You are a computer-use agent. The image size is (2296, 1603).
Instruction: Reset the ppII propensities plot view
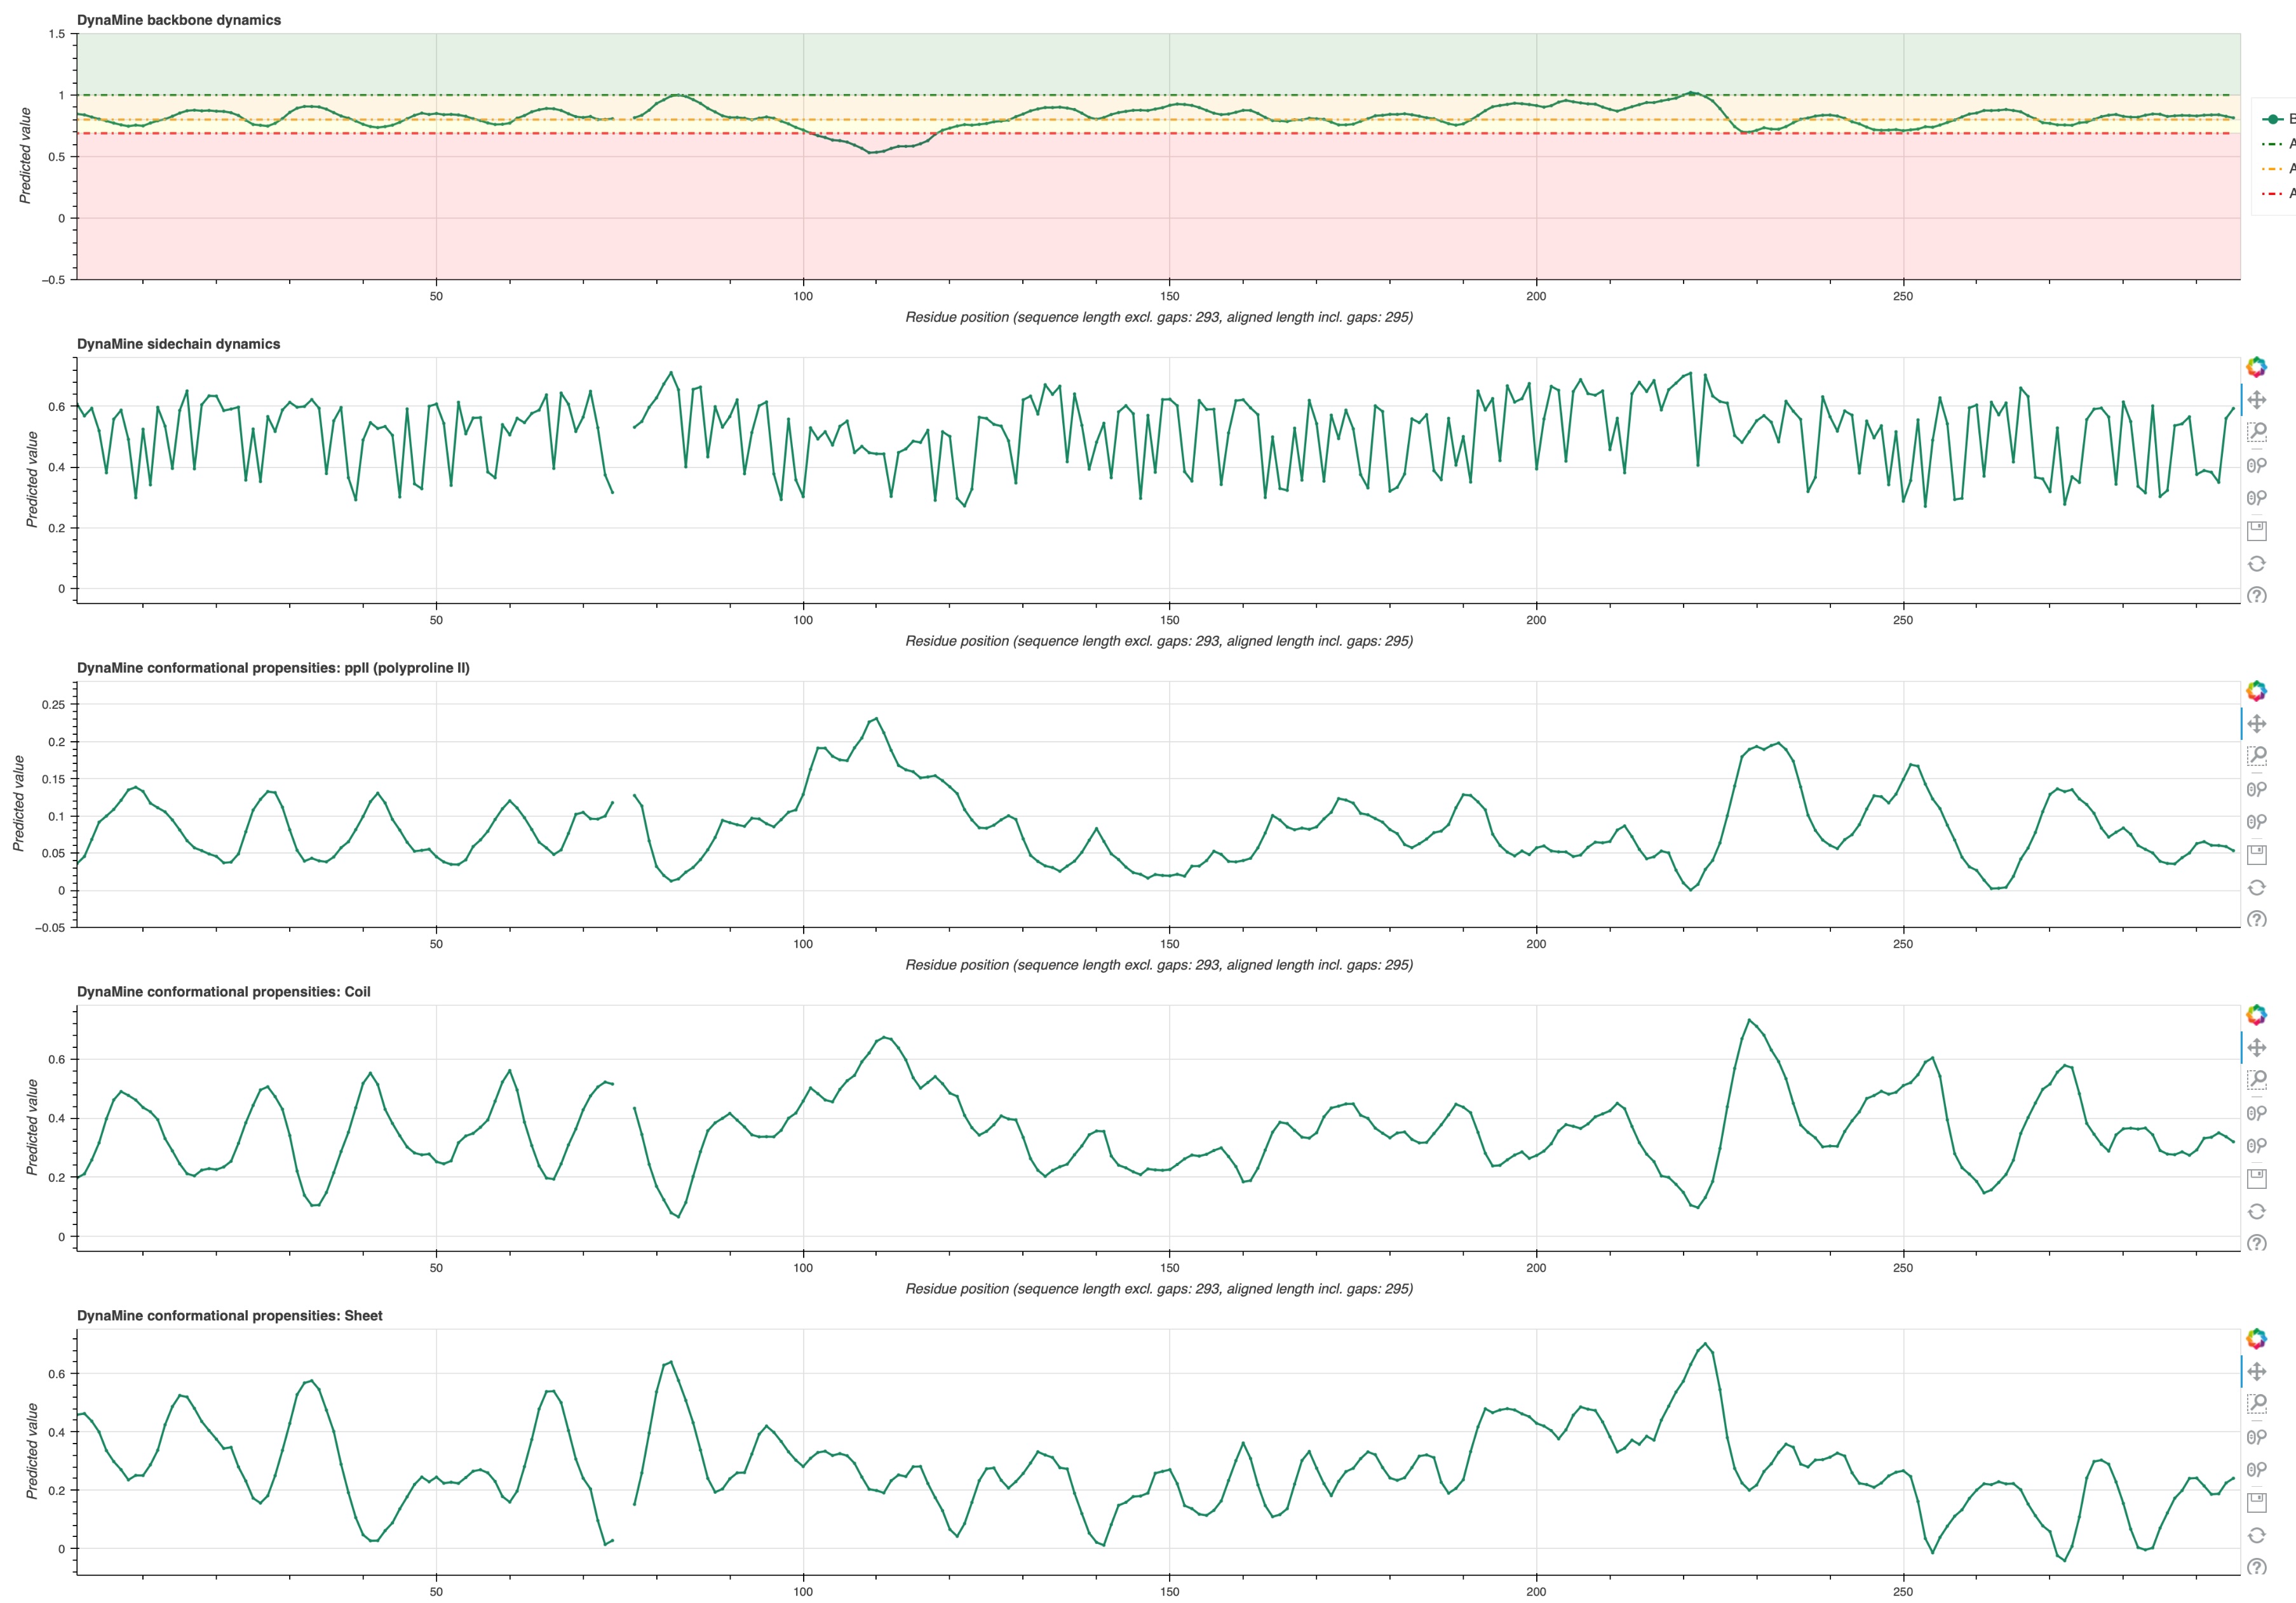tap(2256, 887)
